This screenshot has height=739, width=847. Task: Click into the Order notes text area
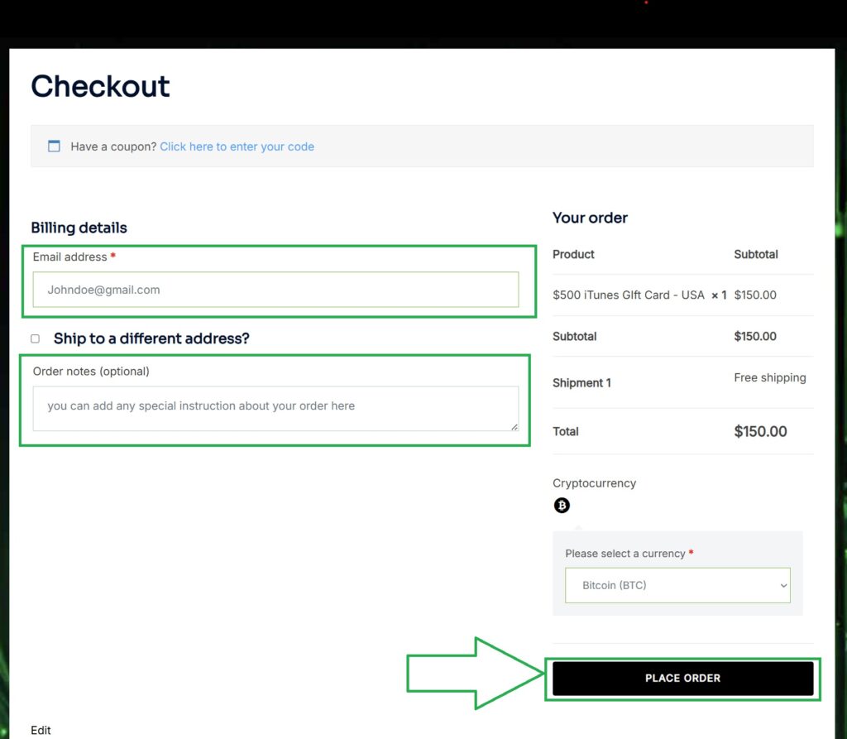tap(275, 408)
